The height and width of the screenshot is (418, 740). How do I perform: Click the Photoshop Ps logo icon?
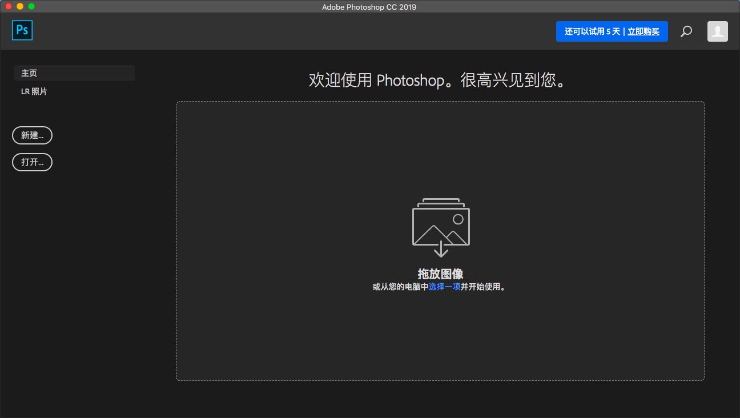click(22, 30)
